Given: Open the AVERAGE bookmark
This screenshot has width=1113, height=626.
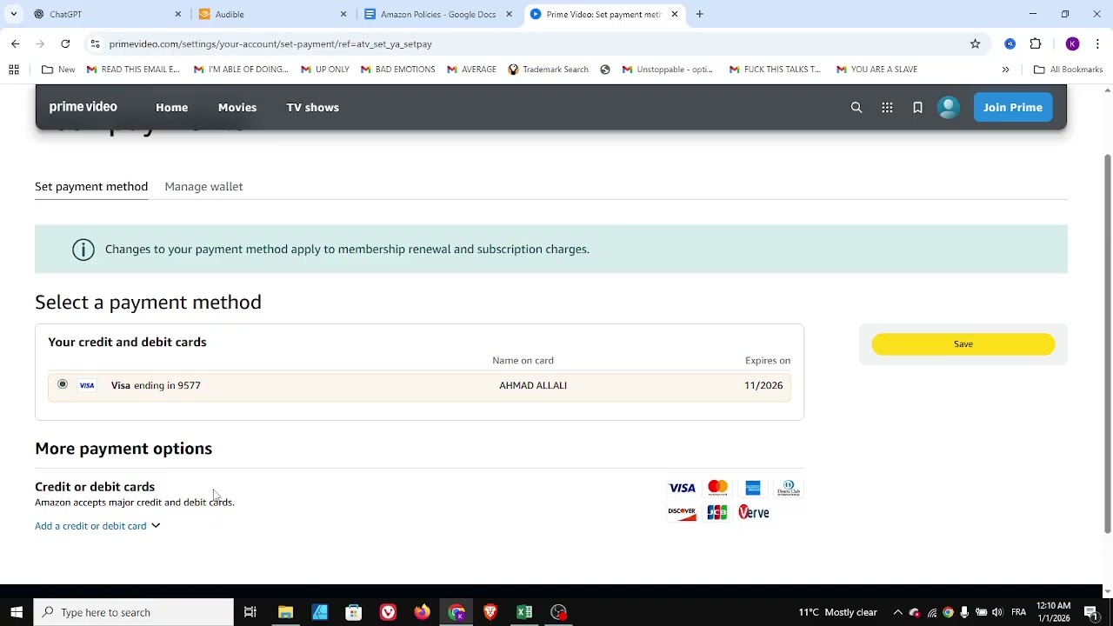Looking at the screenshot, I should click(x=471, y=70).
